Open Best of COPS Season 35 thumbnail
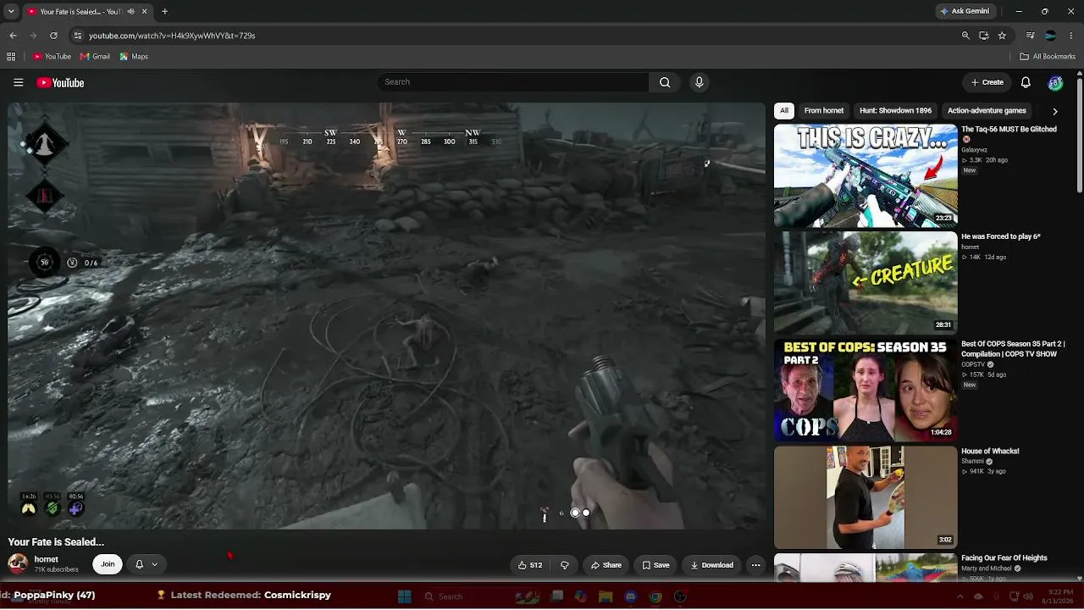 click(866, 390)
